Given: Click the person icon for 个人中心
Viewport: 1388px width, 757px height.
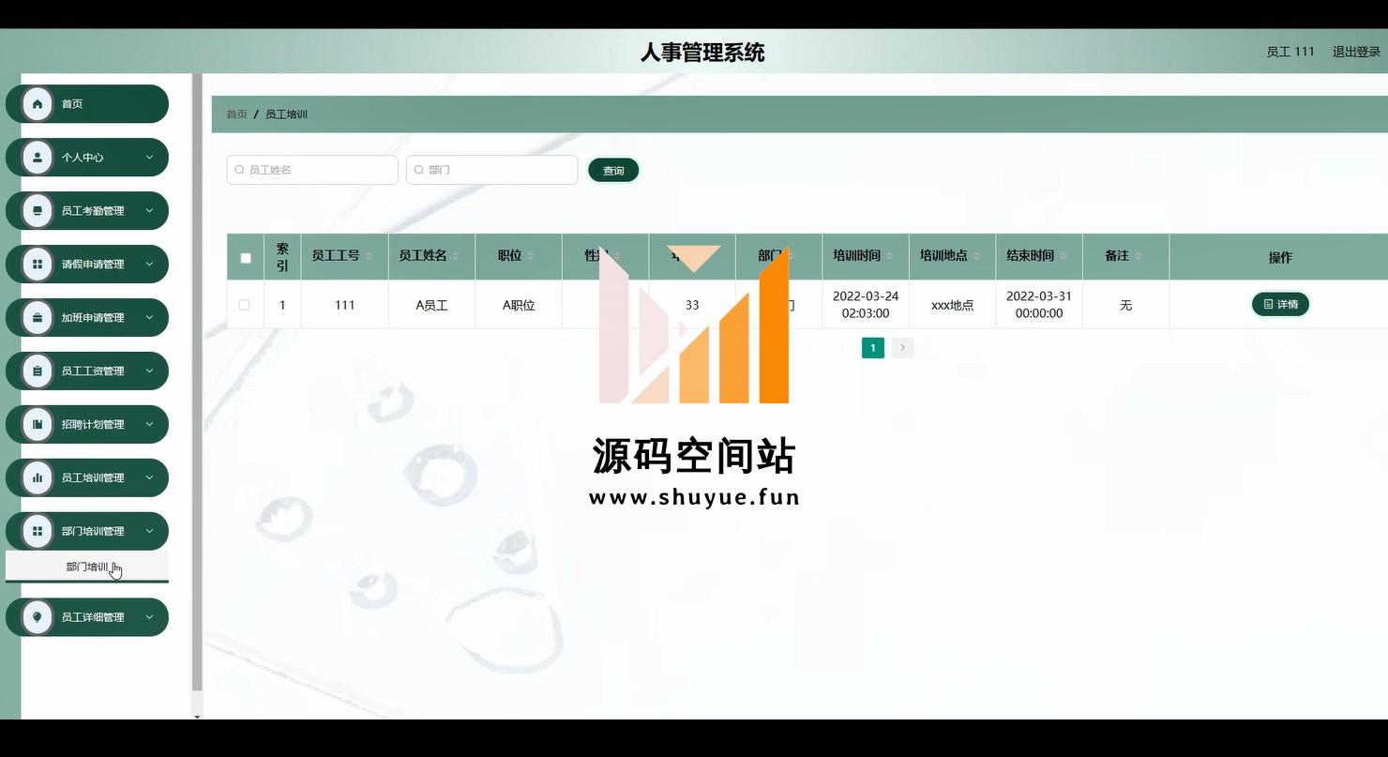Looking at the screenshot, I should click(38, 158).
